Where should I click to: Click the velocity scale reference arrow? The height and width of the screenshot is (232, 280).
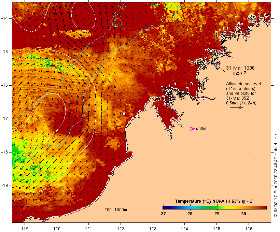click(236, 107)
